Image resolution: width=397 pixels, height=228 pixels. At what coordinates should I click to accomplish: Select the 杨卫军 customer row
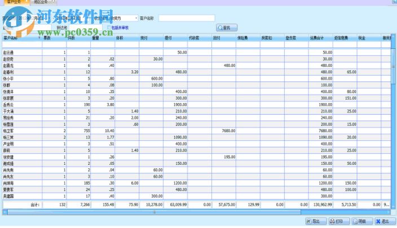click(x=196, y=131)
